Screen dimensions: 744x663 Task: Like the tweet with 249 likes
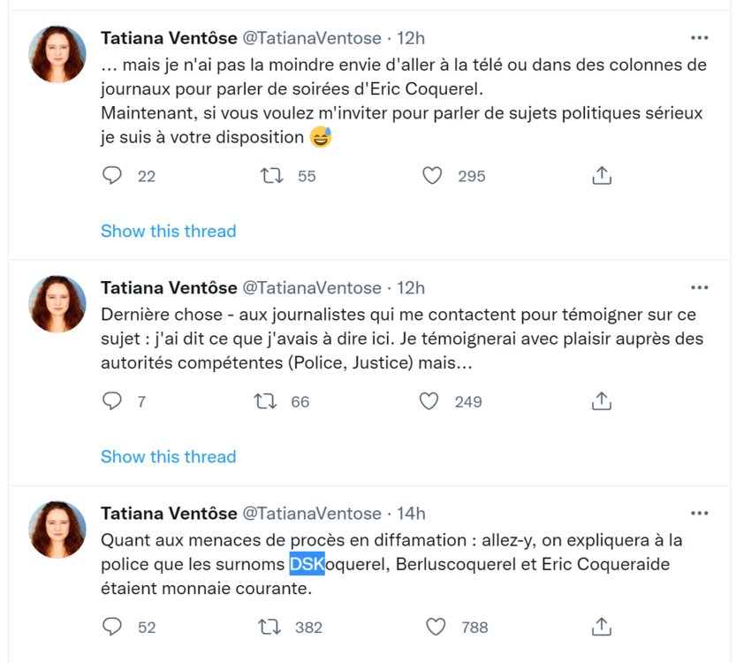pos(429,401)
